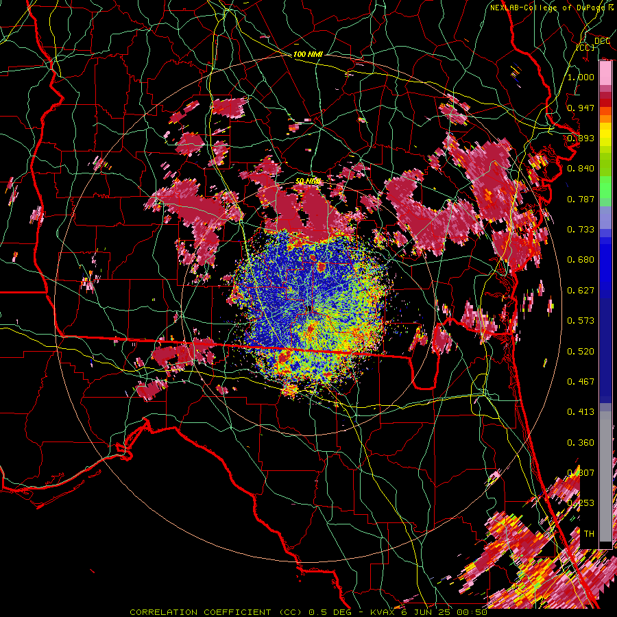Select the 0.520 scale value
617x617 pixels.
(x=581, y=352)
